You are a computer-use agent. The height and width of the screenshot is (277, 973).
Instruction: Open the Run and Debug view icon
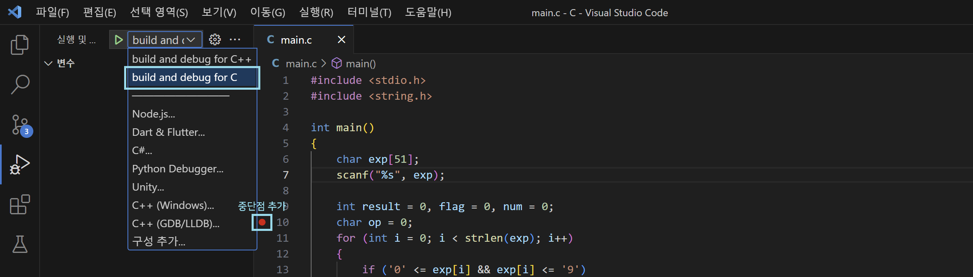click(20, 164)
